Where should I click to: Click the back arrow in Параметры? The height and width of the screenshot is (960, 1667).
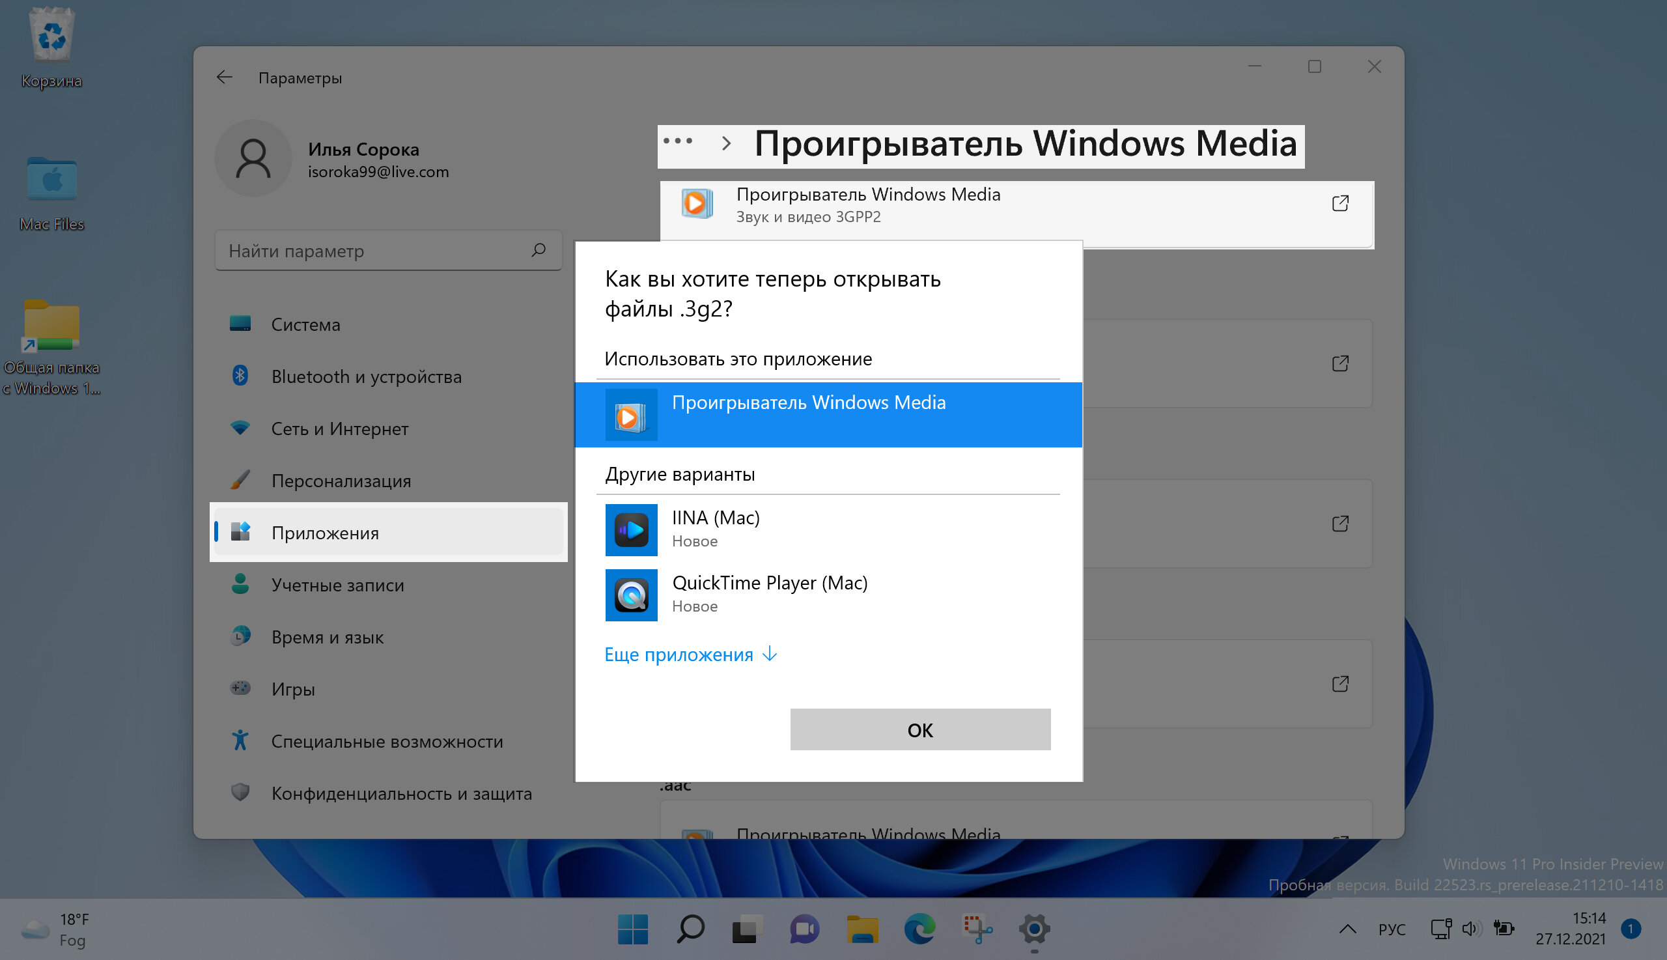point(225,77)
